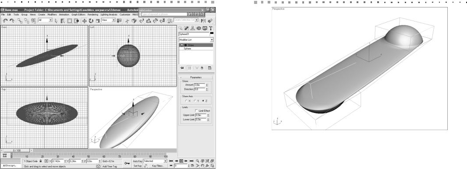Click the Undo arrow in the main toolbar
467x169 pixels.
coord(5,21)
